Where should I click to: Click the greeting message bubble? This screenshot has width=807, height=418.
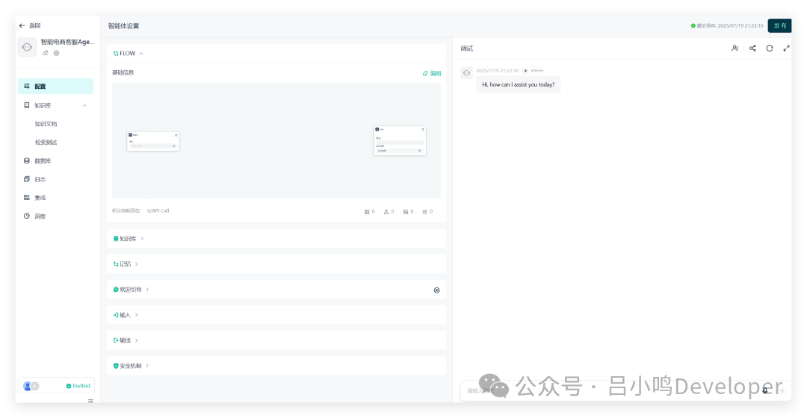[x=519, y=84]
